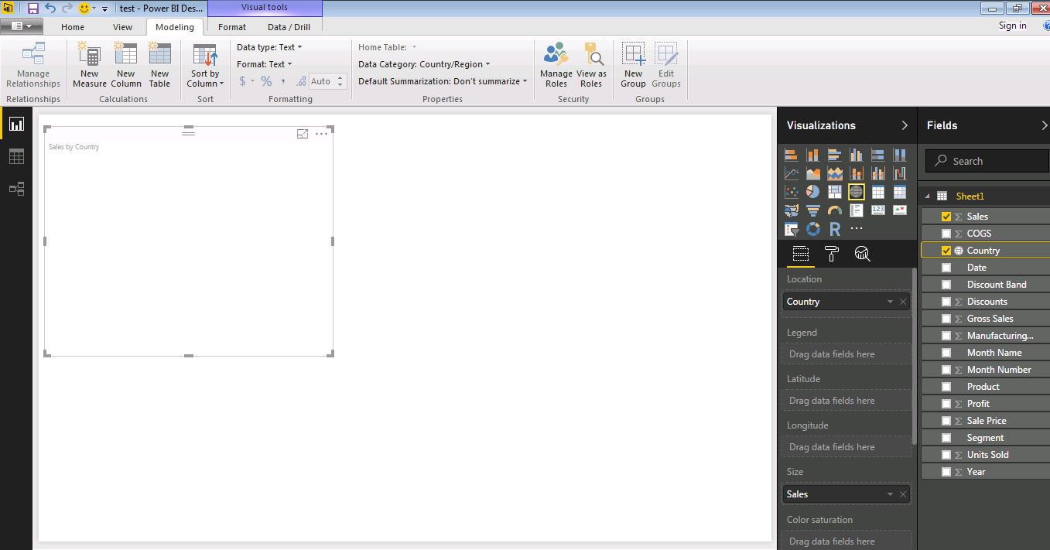Select the Fields tab in Visualizations pane
The width and height of the screenshot is (1050, 550).
[800, 254]
